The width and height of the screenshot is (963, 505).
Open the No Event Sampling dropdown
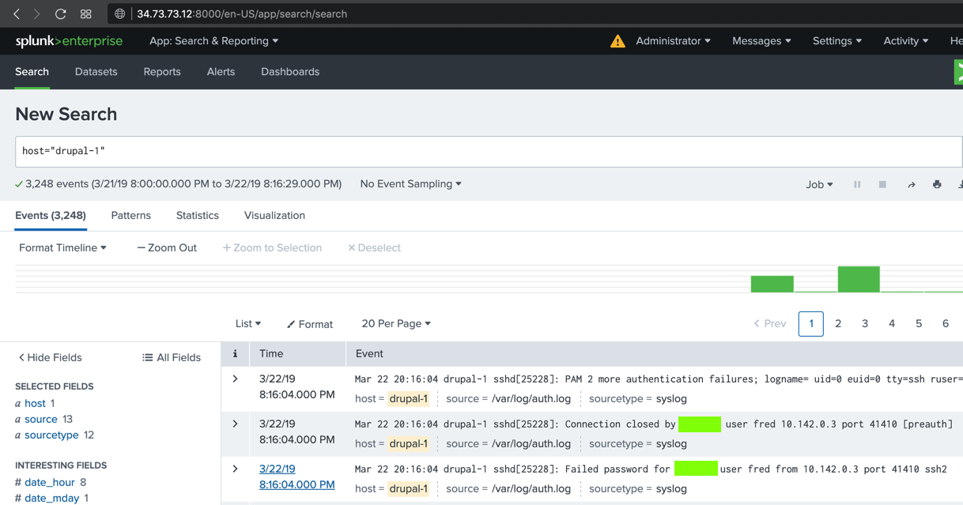410,184
